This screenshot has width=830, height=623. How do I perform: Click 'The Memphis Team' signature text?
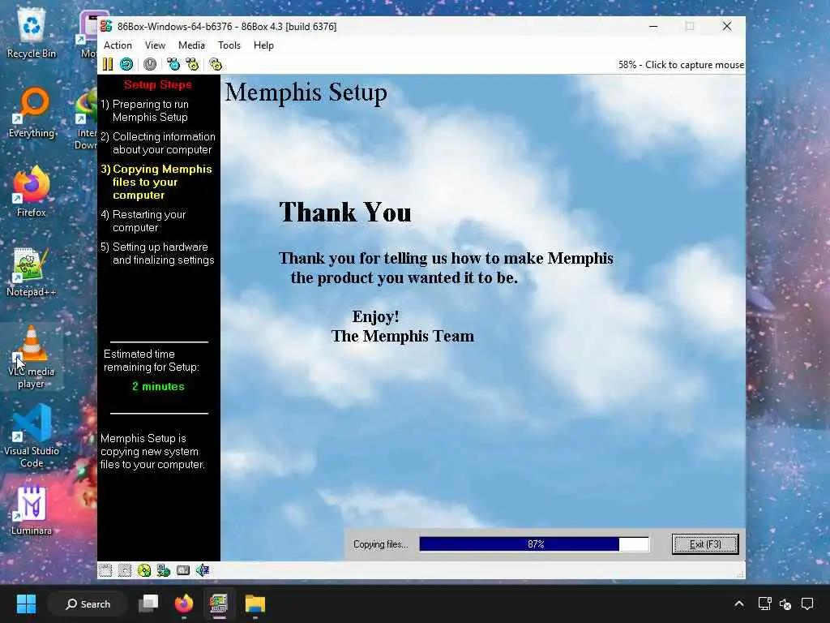click(x=402, y=337)
